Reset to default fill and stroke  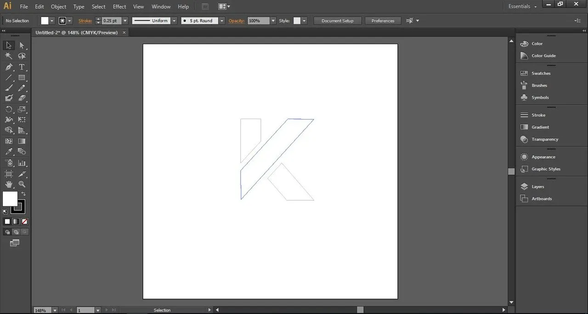coord(5,211)
